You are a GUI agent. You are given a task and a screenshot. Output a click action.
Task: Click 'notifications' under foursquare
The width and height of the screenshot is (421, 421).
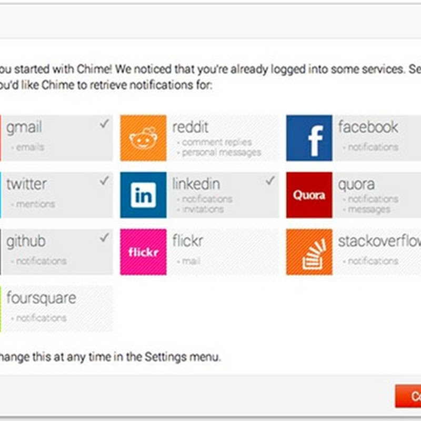click(41, 318)
